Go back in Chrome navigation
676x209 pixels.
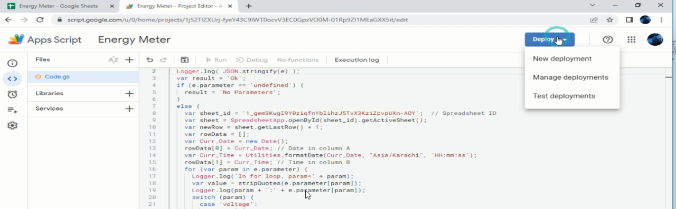click(8, 19)
